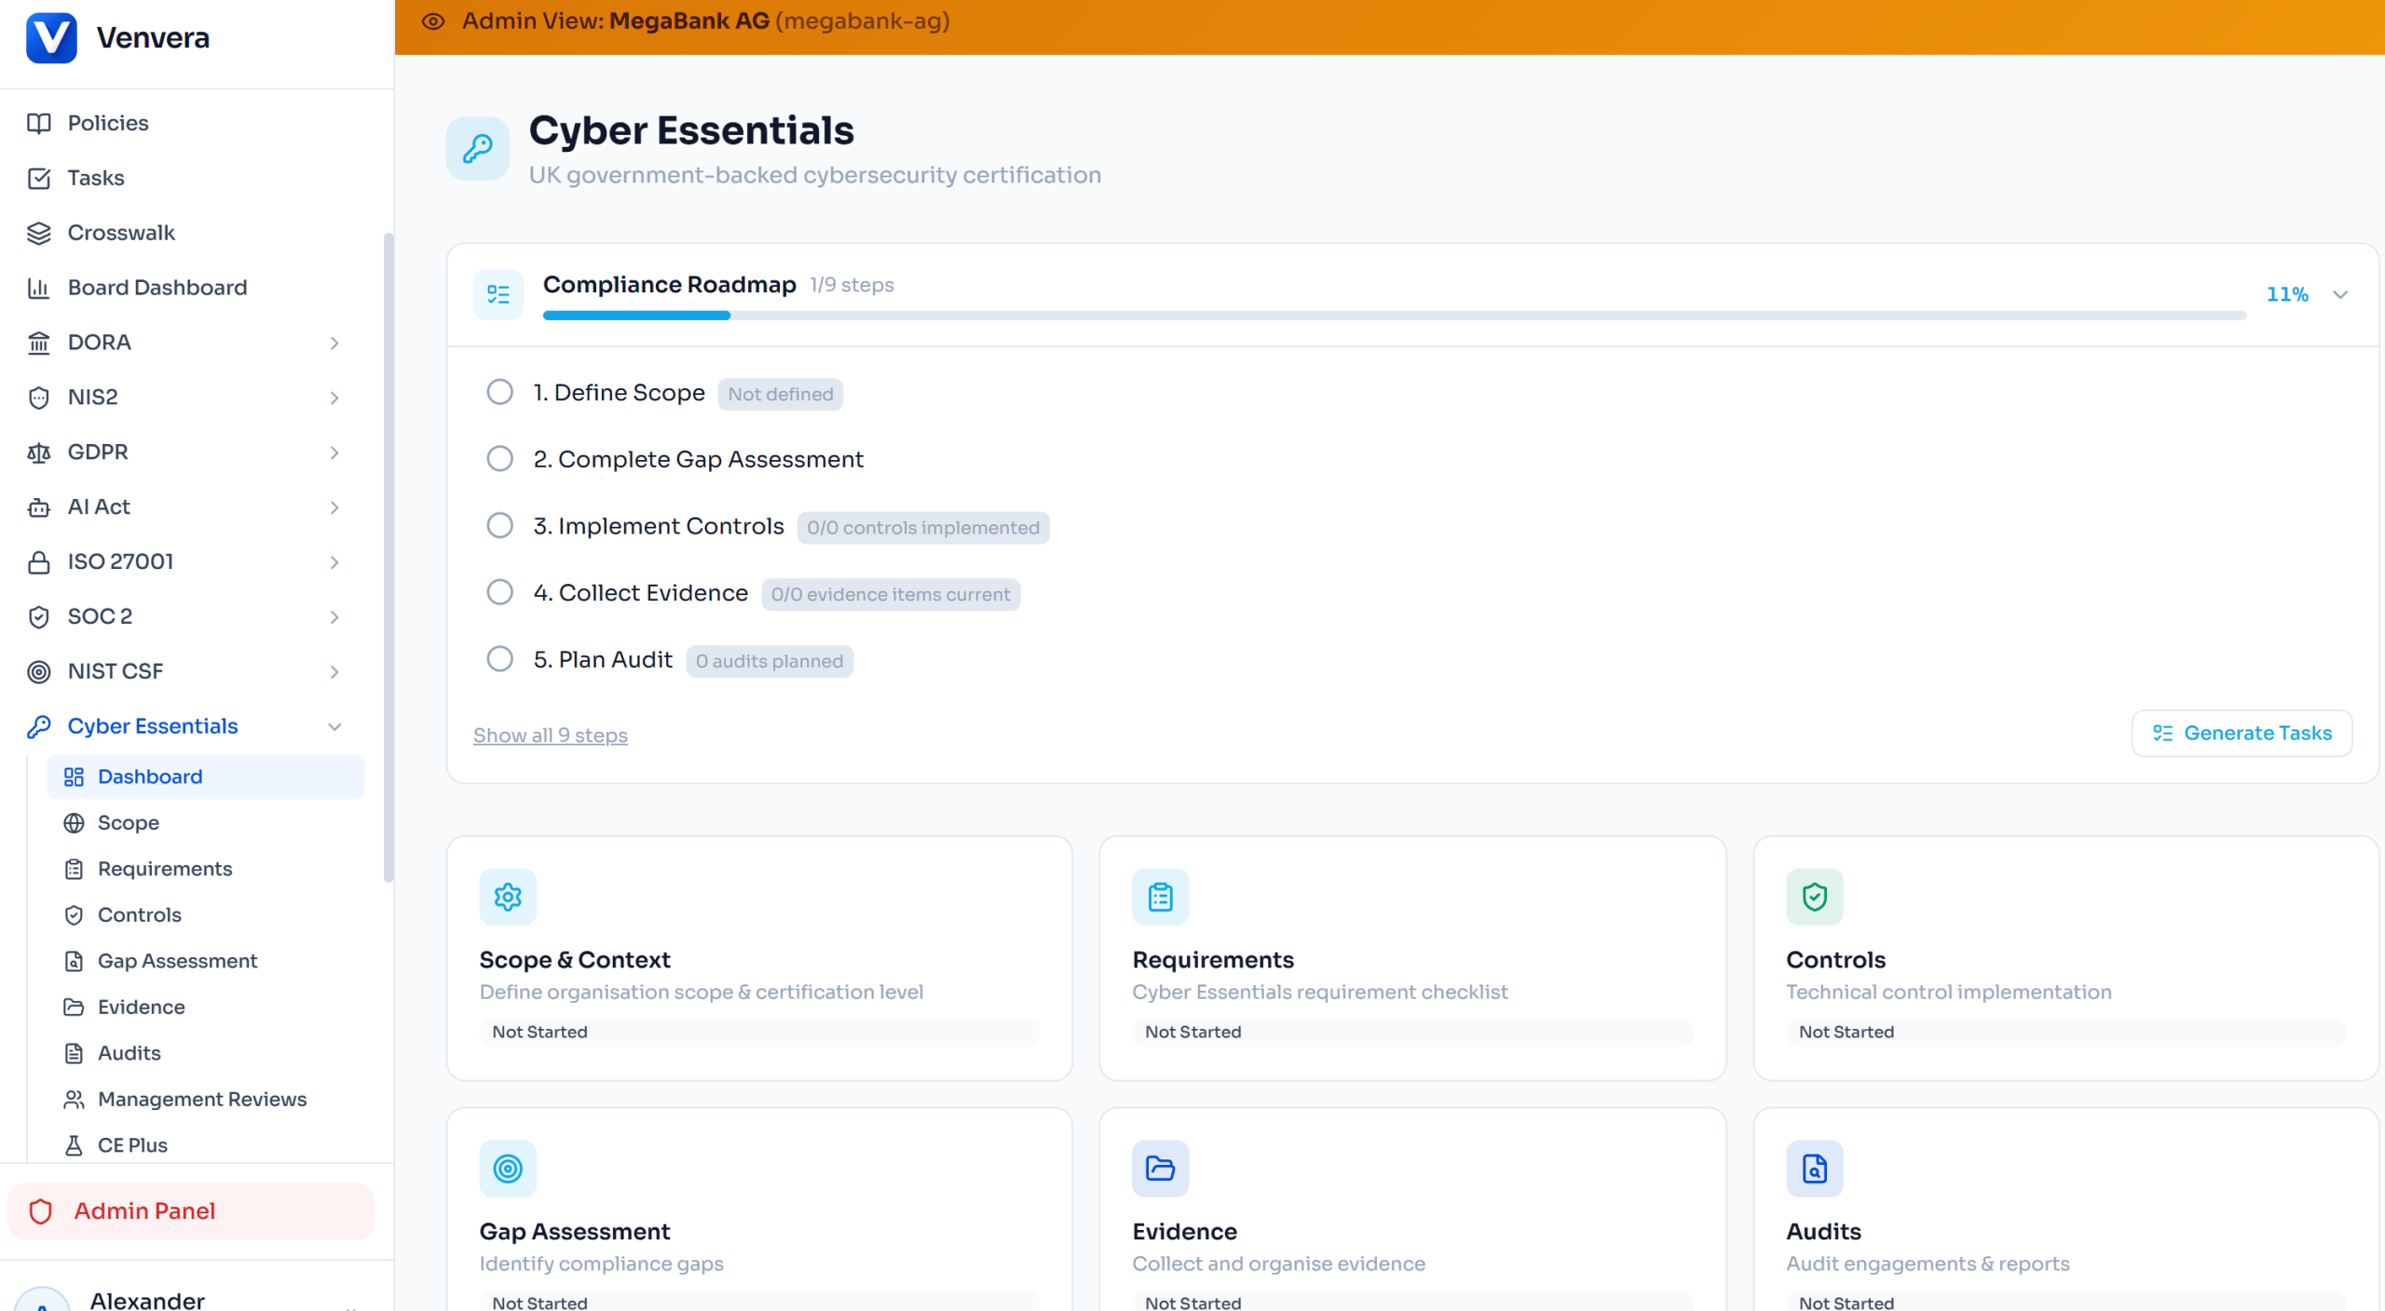Image resolution: width=2385 pixels, height=1311 pixels.
Task: Click the Evidence folder icon card
Action: [1160, 1169]
